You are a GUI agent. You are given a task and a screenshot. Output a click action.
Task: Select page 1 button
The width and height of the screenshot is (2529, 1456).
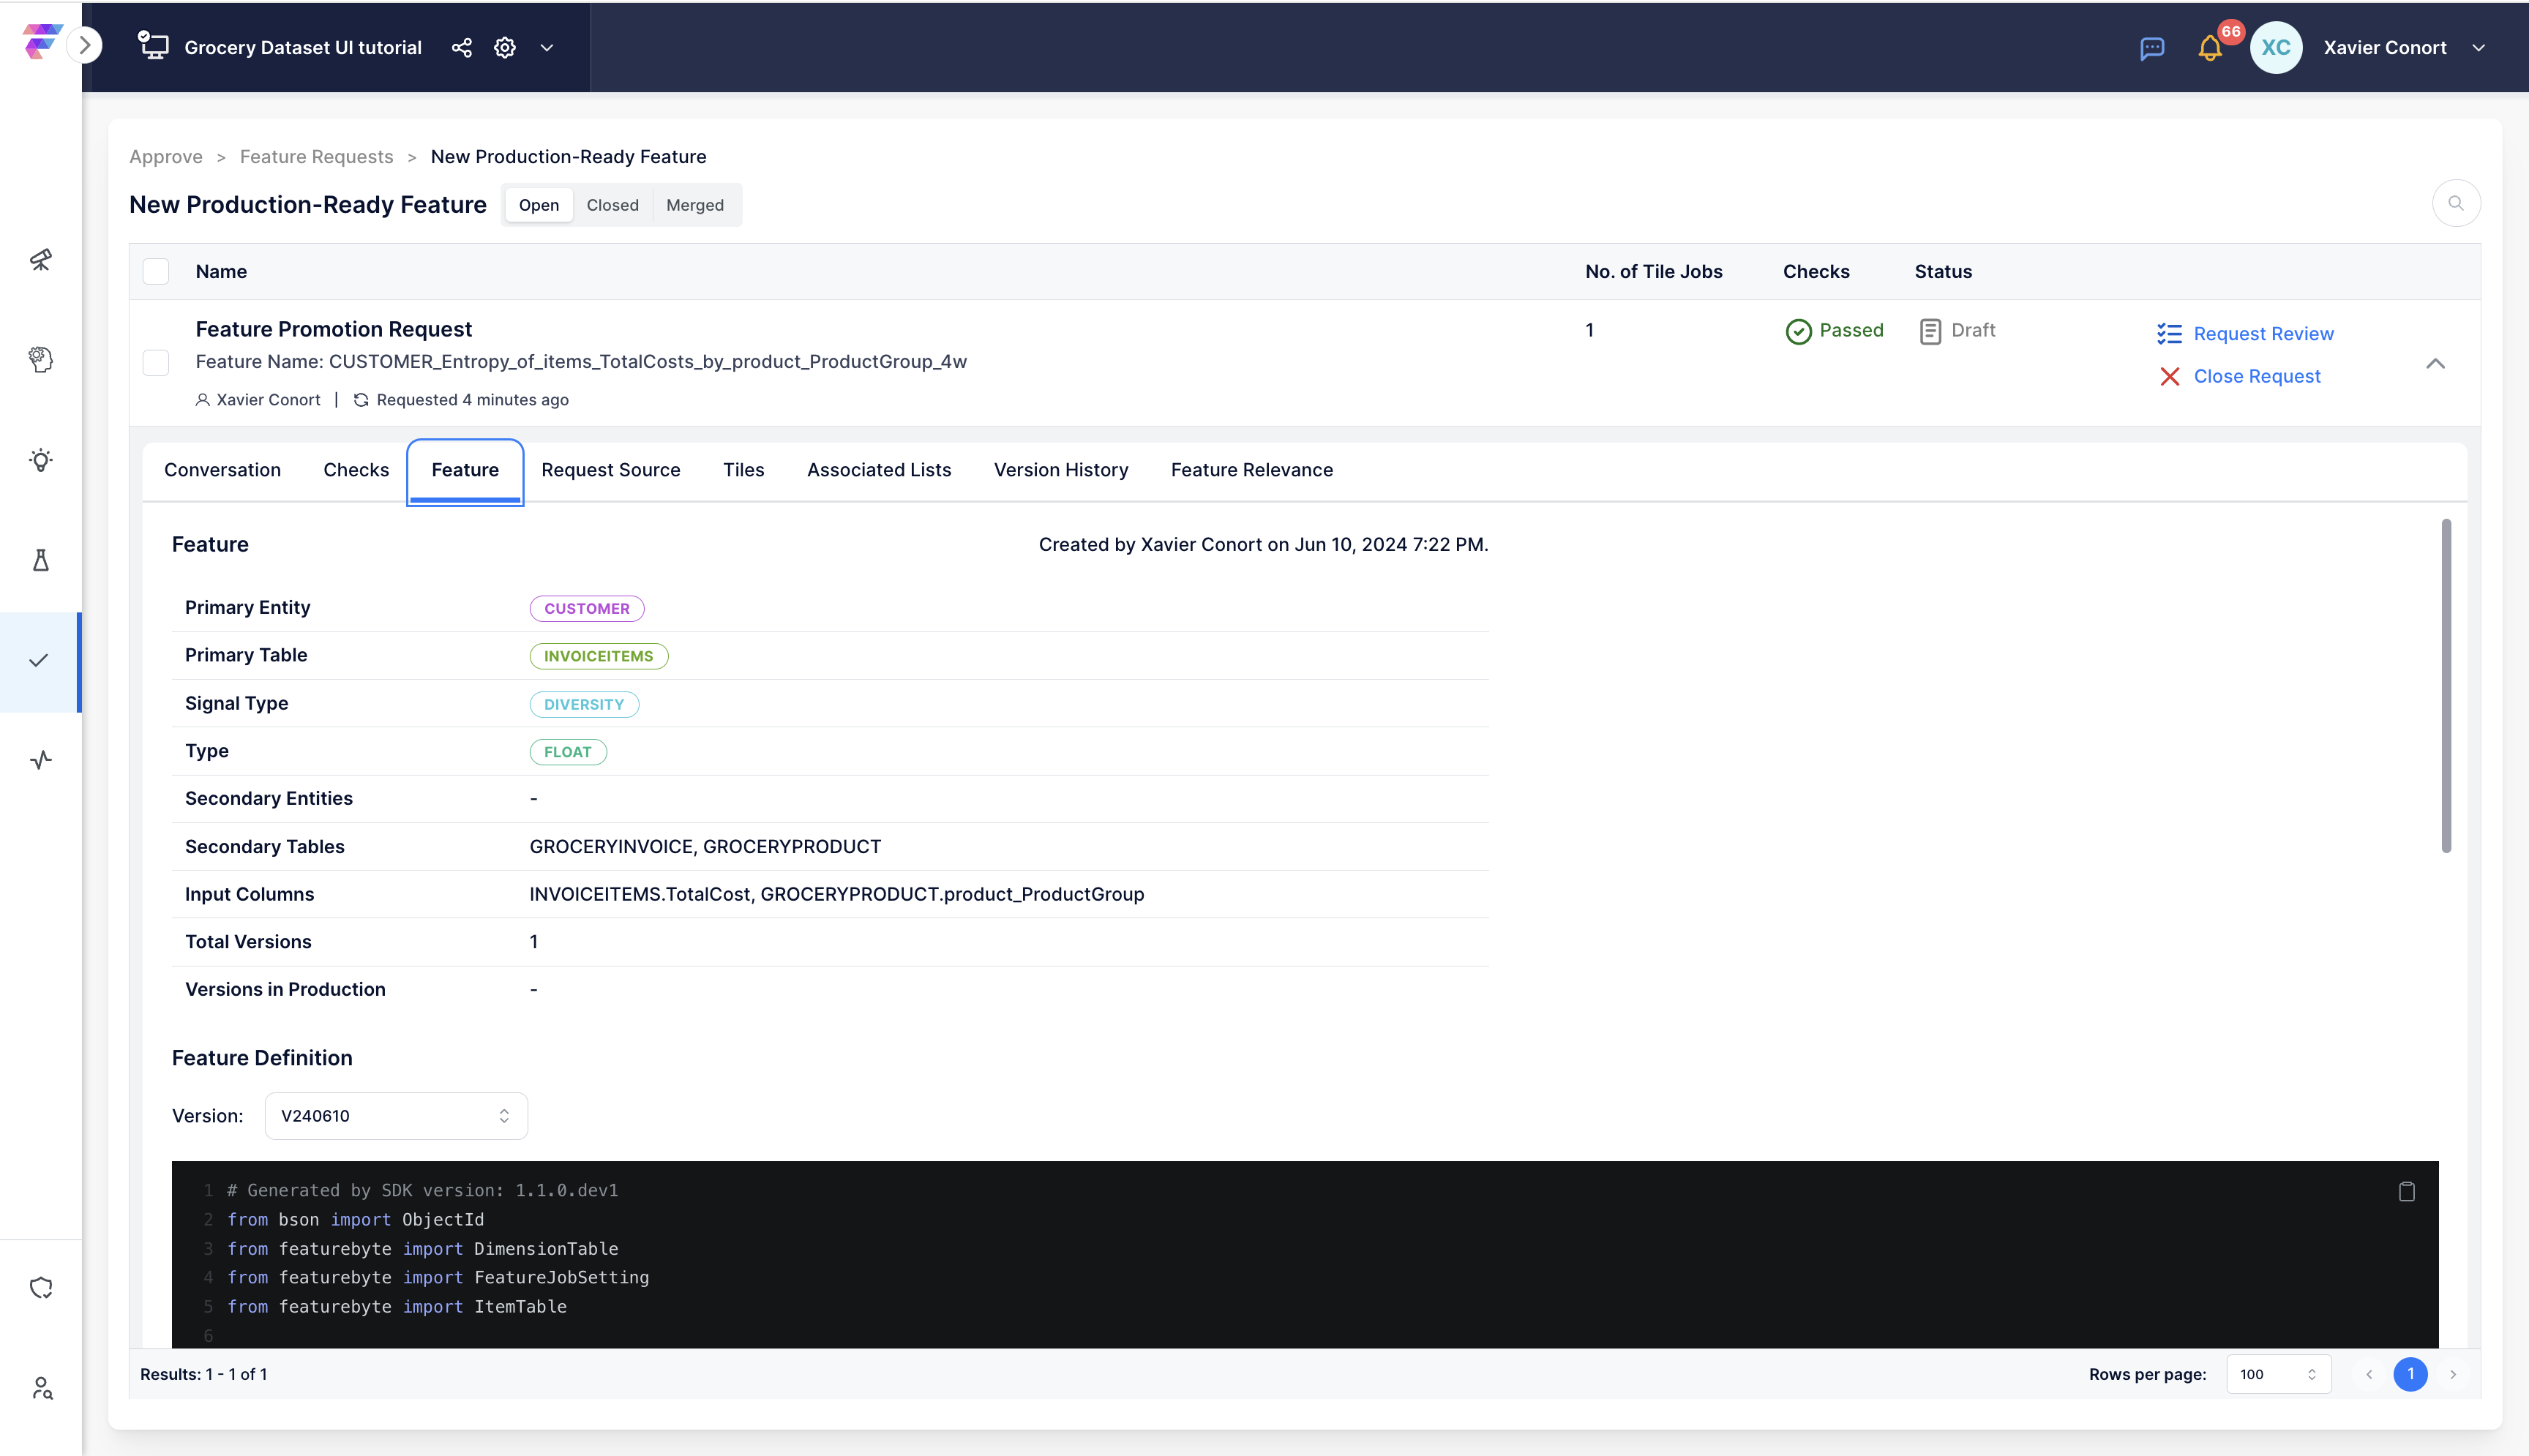coord(2410,1375)
